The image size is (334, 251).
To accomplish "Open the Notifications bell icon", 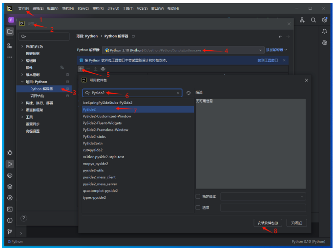I will coord(324,32).
